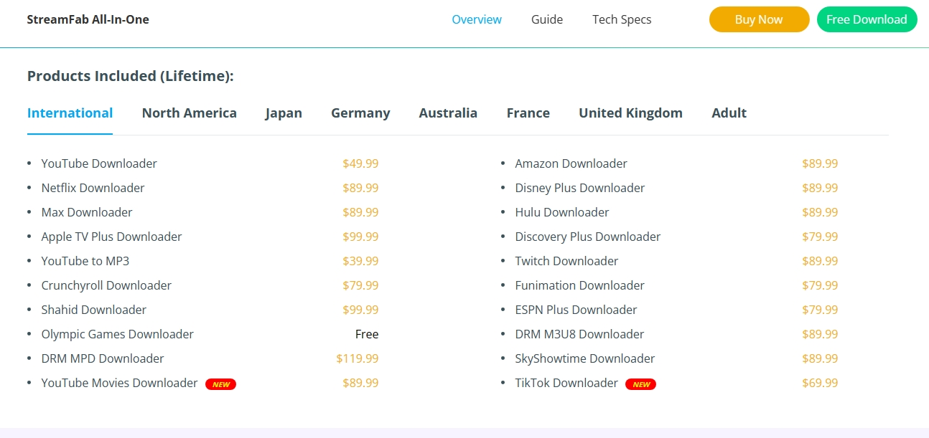Switch to the Japan tab
This screenshot has width=929, height=438.
(x=284, y=113)
